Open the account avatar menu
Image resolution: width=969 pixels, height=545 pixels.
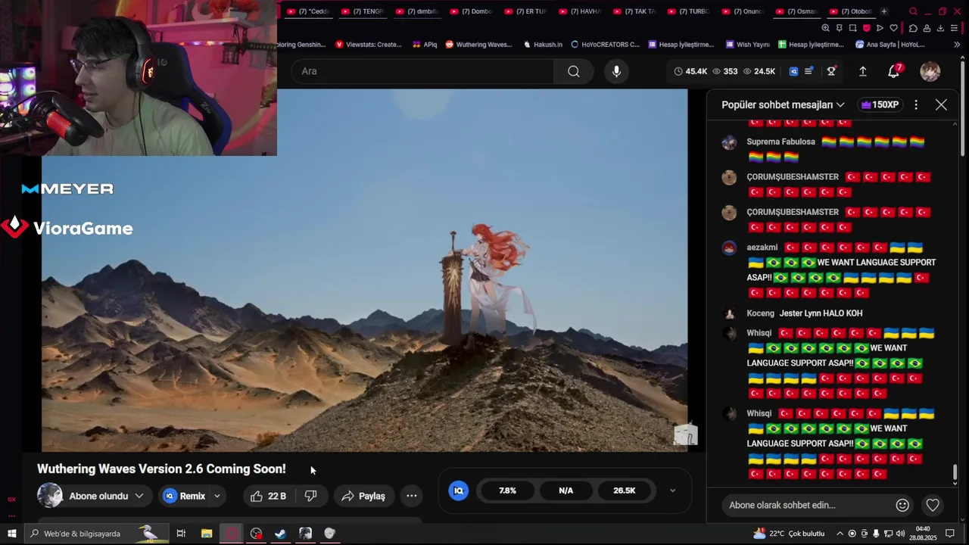930,71
